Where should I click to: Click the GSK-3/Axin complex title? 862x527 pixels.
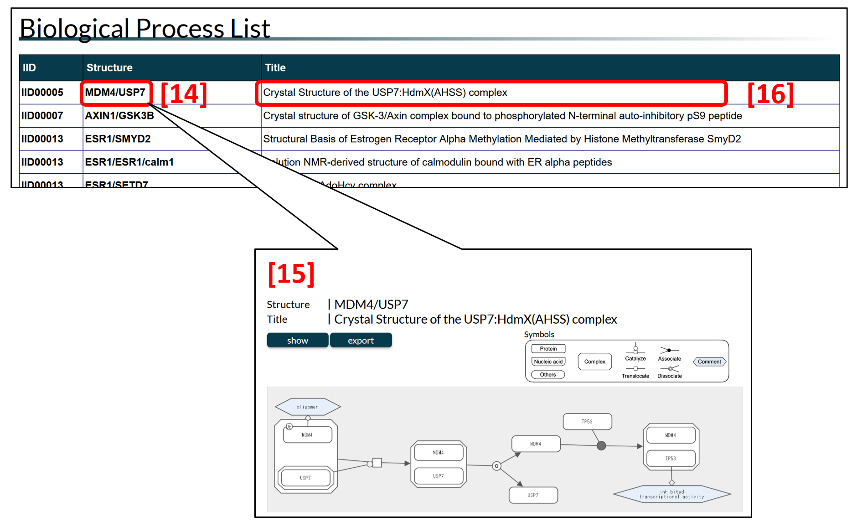point(502,116)
